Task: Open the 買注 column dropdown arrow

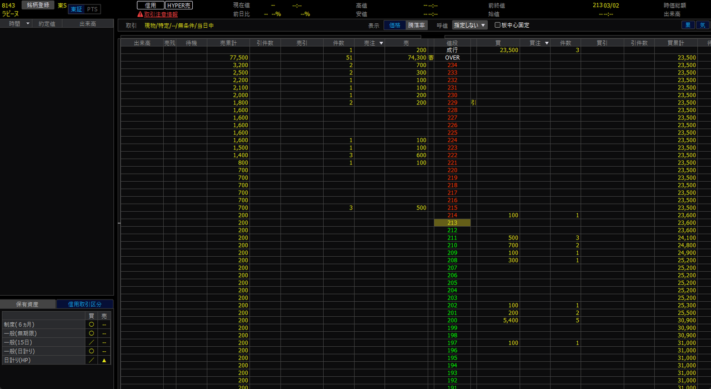Action: click(x=547, y=43)
